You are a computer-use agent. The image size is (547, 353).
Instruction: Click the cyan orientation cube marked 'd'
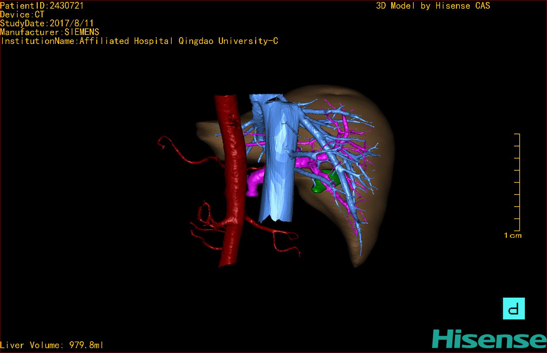tap(514, 308)
